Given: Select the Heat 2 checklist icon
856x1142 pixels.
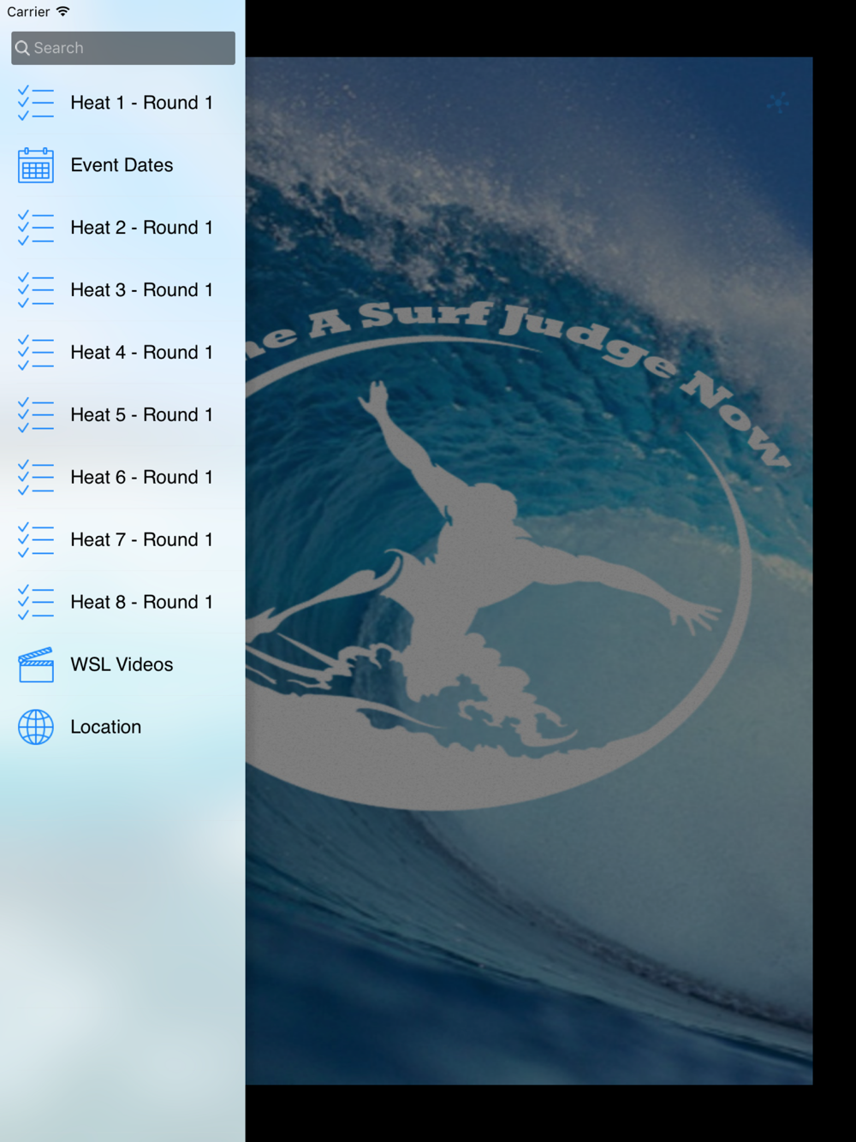Looking at the screenshot, I should point(36,228).
